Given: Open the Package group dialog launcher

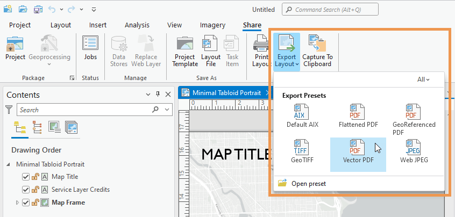Looking at the screenshot, I should click(x=72, y=78).
